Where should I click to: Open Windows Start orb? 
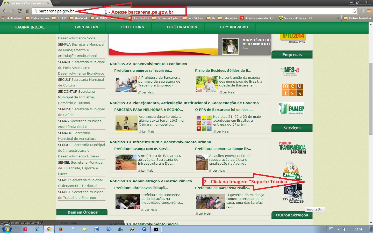(7, 229)
